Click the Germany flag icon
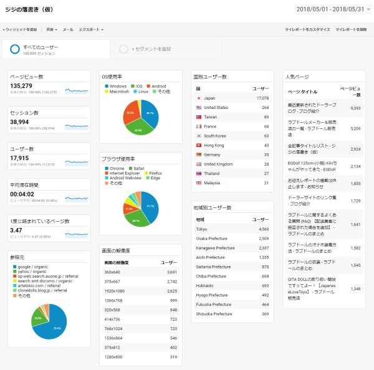This screenshot has width=374, height=370. coord(199,154)
